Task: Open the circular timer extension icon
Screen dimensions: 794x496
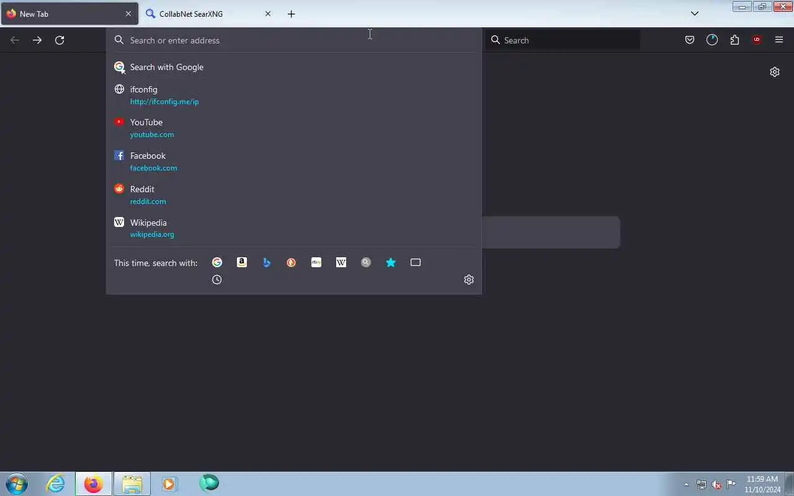Action: coord(712,40)
